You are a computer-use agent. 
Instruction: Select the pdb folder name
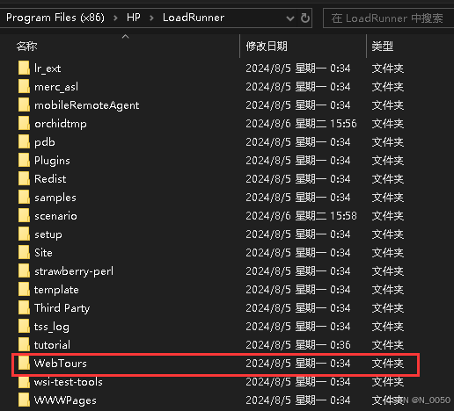pos(45,142)
